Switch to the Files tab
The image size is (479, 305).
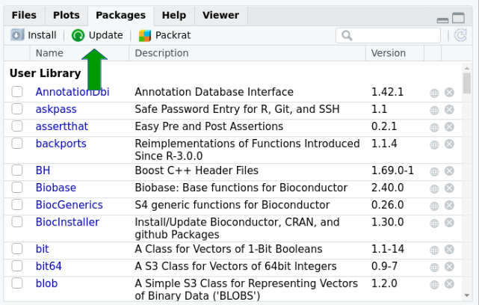(24, 15)
